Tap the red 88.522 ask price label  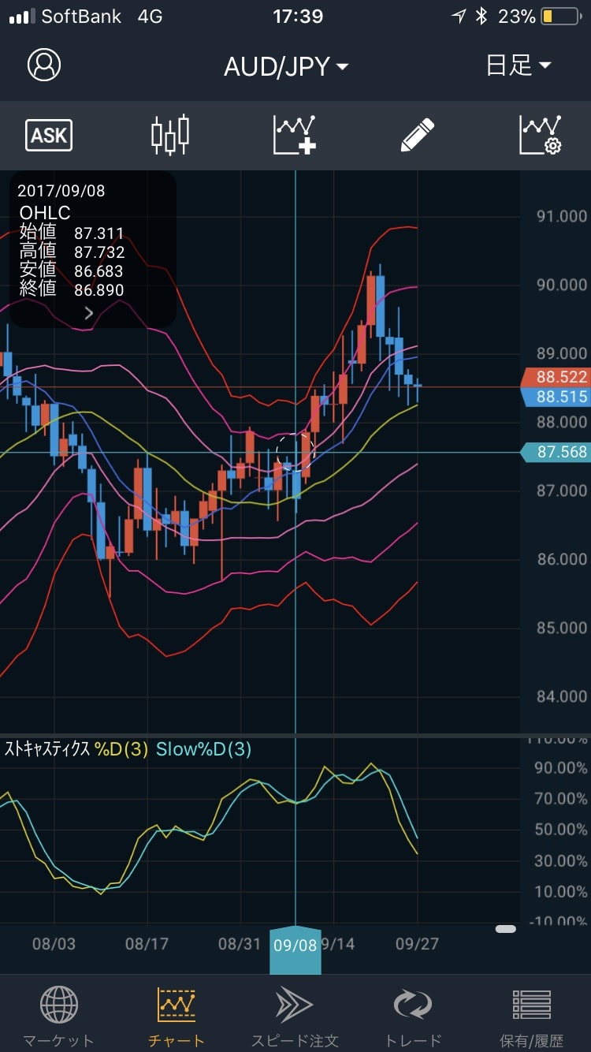pyautogui.click(x=556, y=378)
